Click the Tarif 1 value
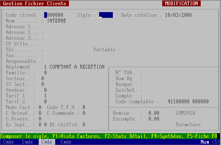This screenshot has height=145, width=221. [45, 96]
